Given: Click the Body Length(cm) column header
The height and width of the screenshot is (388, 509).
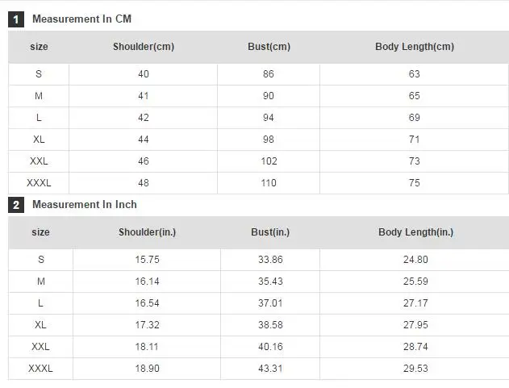Looking at the screenshot, I should [415, 47].
